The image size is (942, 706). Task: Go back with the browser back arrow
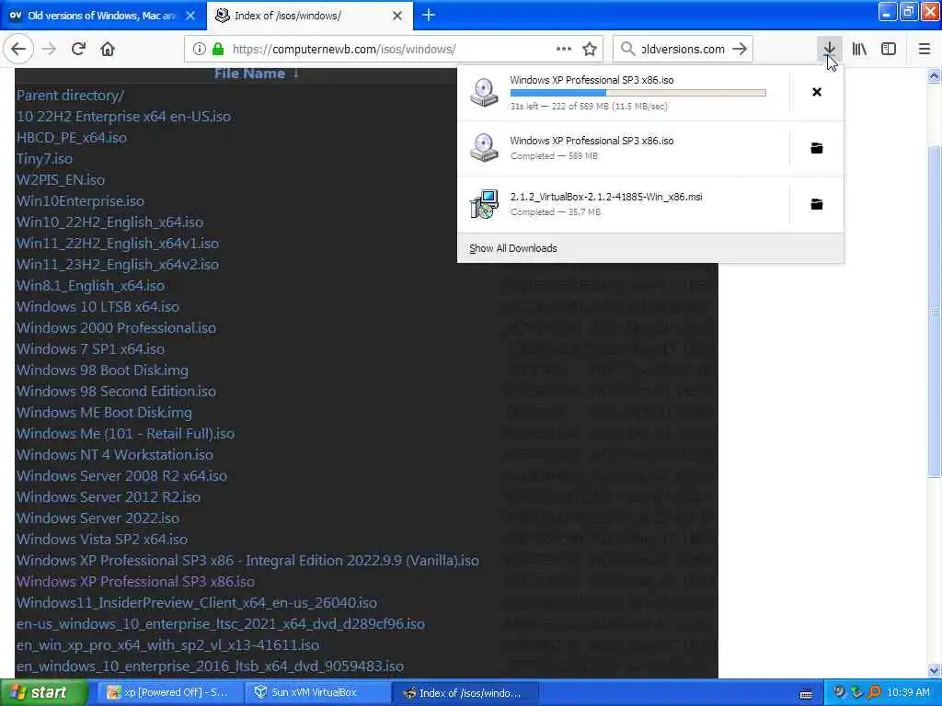18,50
